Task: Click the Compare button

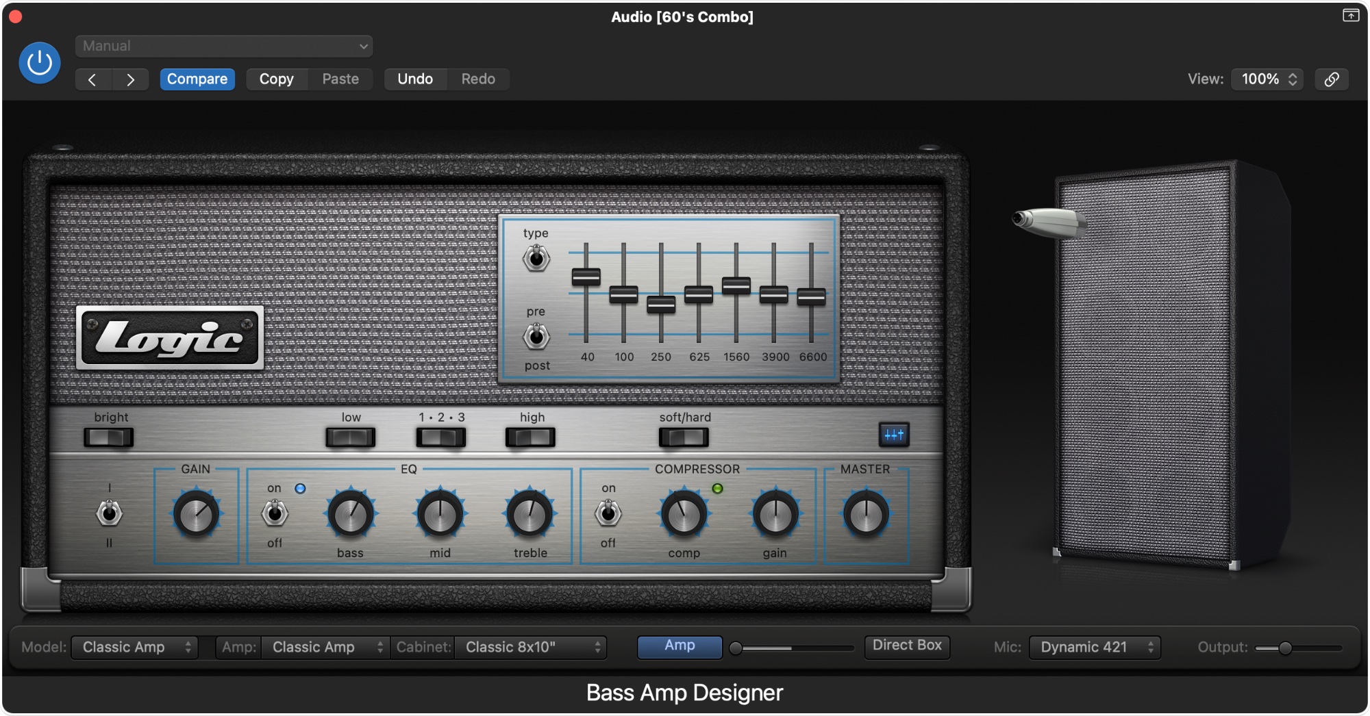Action: tap(197, 79)
